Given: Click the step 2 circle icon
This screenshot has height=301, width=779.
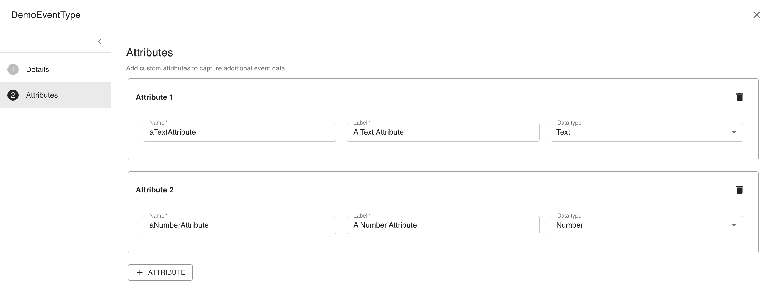Looking at the screenshot, I should tap(13, 95).
